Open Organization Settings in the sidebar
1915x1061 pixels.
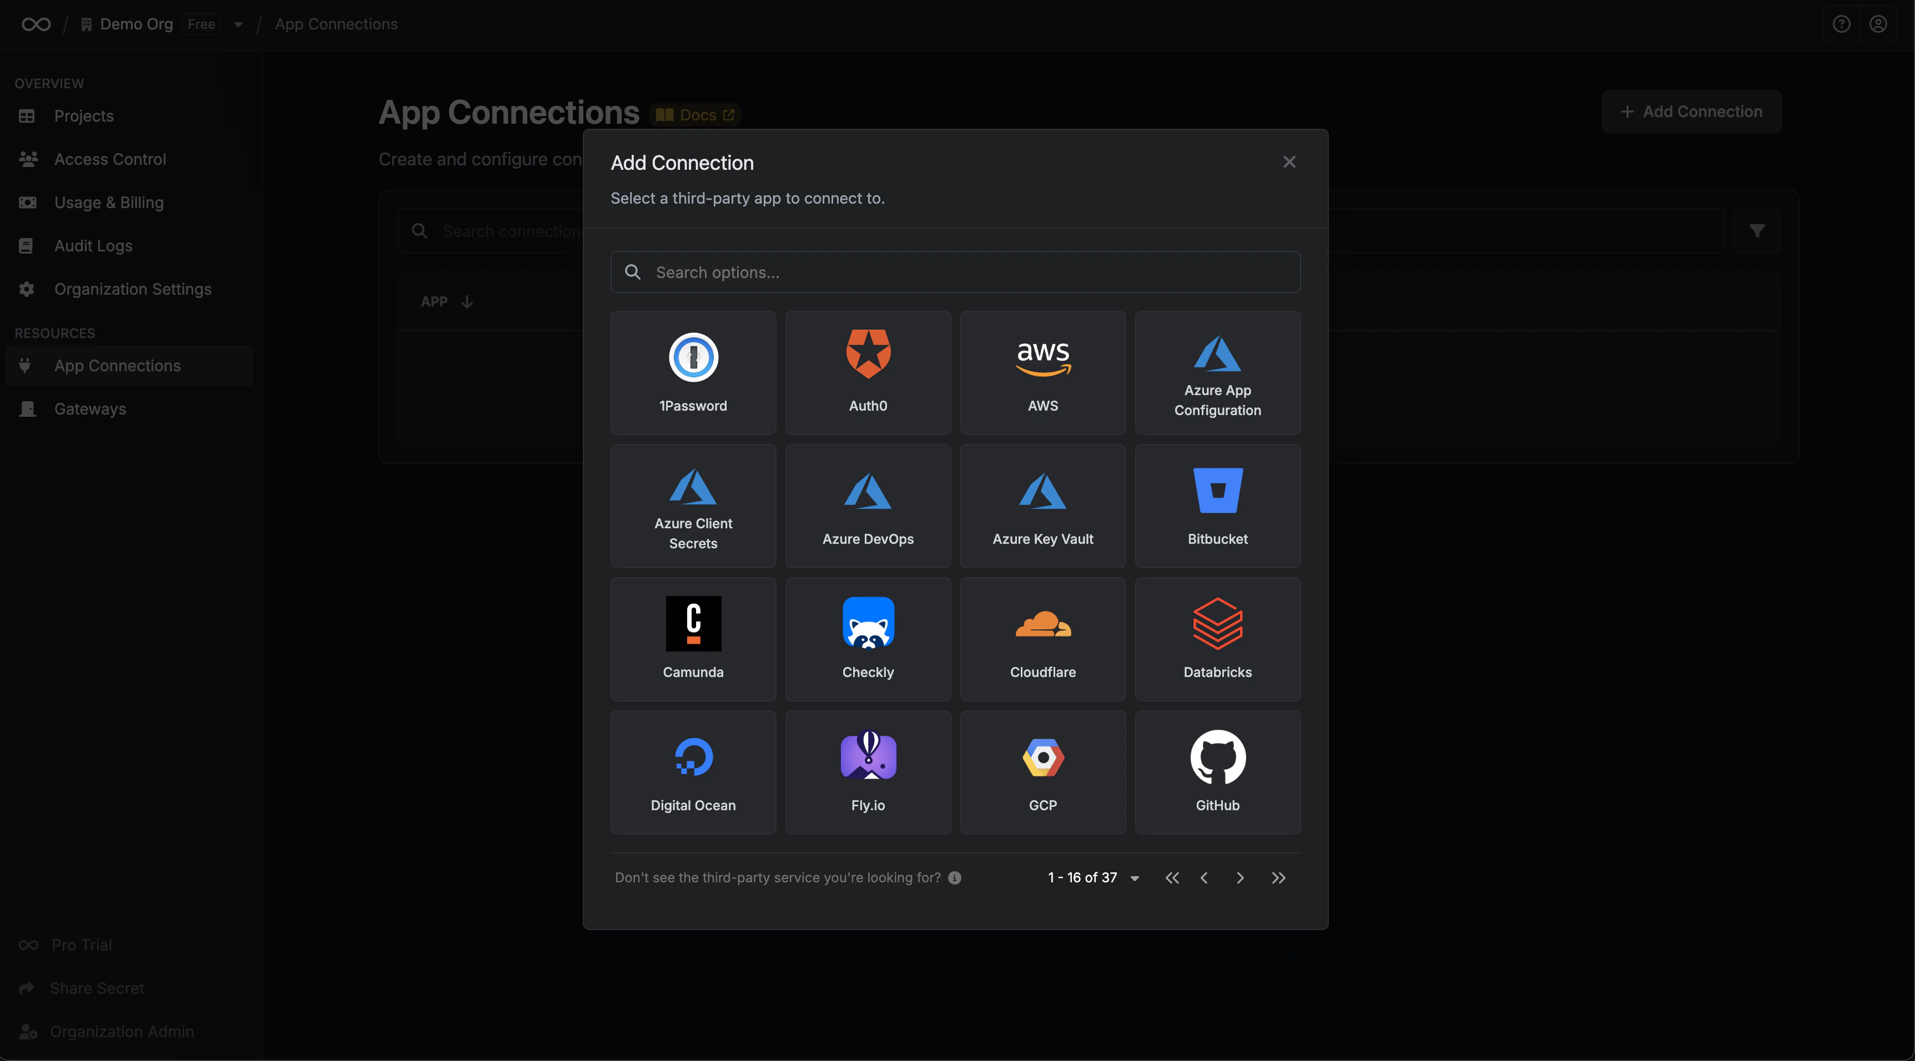(129, 289)
